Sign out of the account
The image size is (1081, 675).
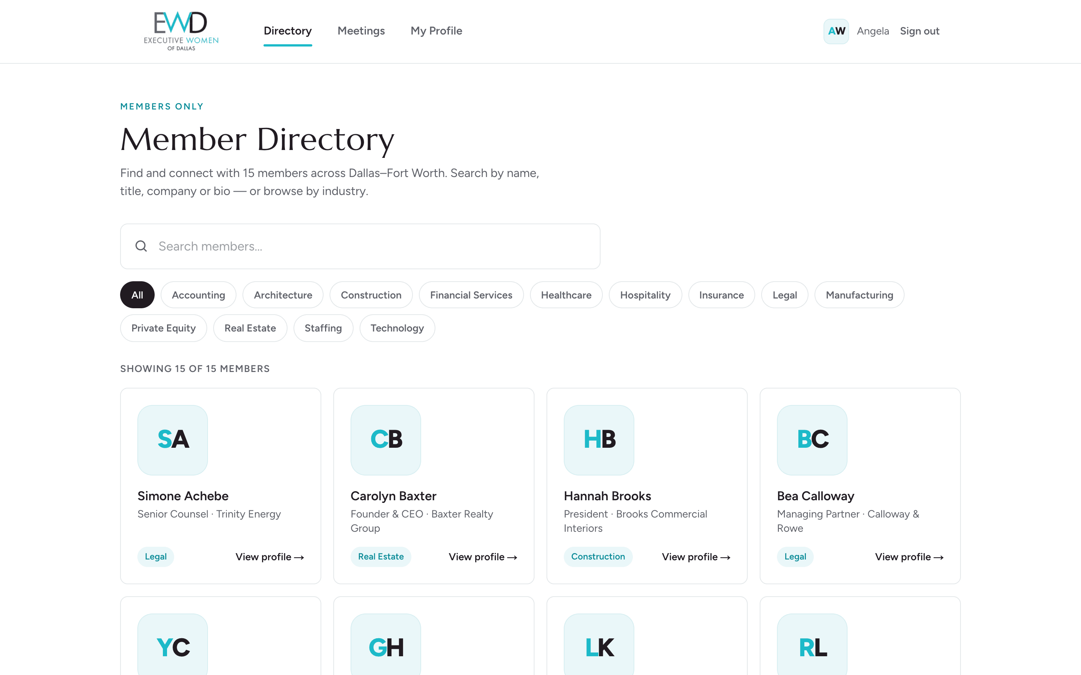pyautogui.click(x=919, y=31)
